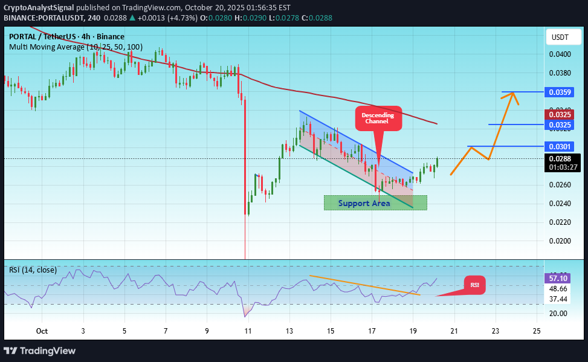Click the 0.0220 price axis label
This screenshot has height=362, width=588.
click(560, 222)
